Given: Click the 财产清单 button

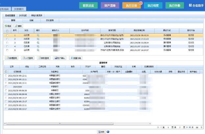Looking at the screenshot, I should [x=110, y=5].
